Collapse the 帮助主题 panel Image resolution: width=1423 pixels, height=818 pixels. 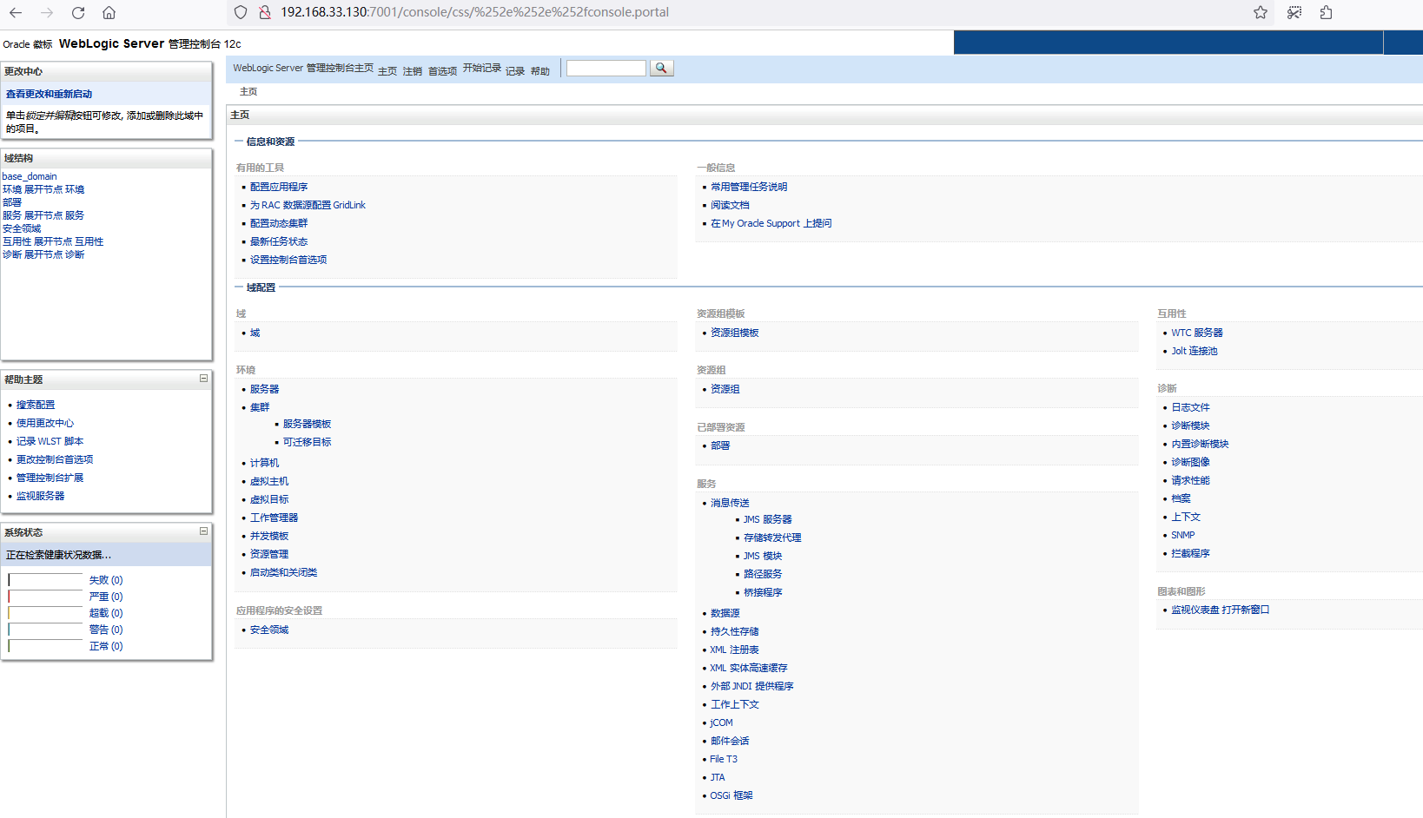pyautogui.click(x=203, y=379)
